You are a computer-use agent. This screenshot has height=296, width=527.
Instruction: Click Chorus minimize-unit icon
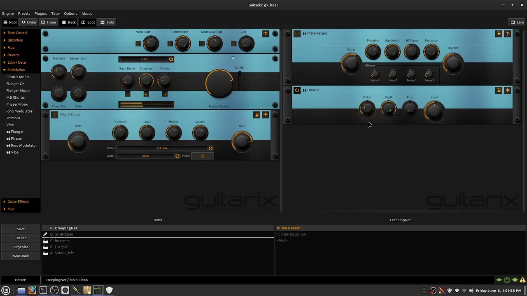click(507, 90)
